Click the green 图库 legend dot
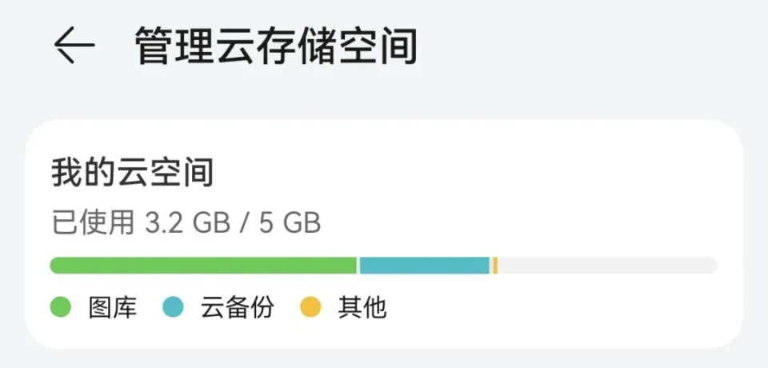 click(61, 307)
